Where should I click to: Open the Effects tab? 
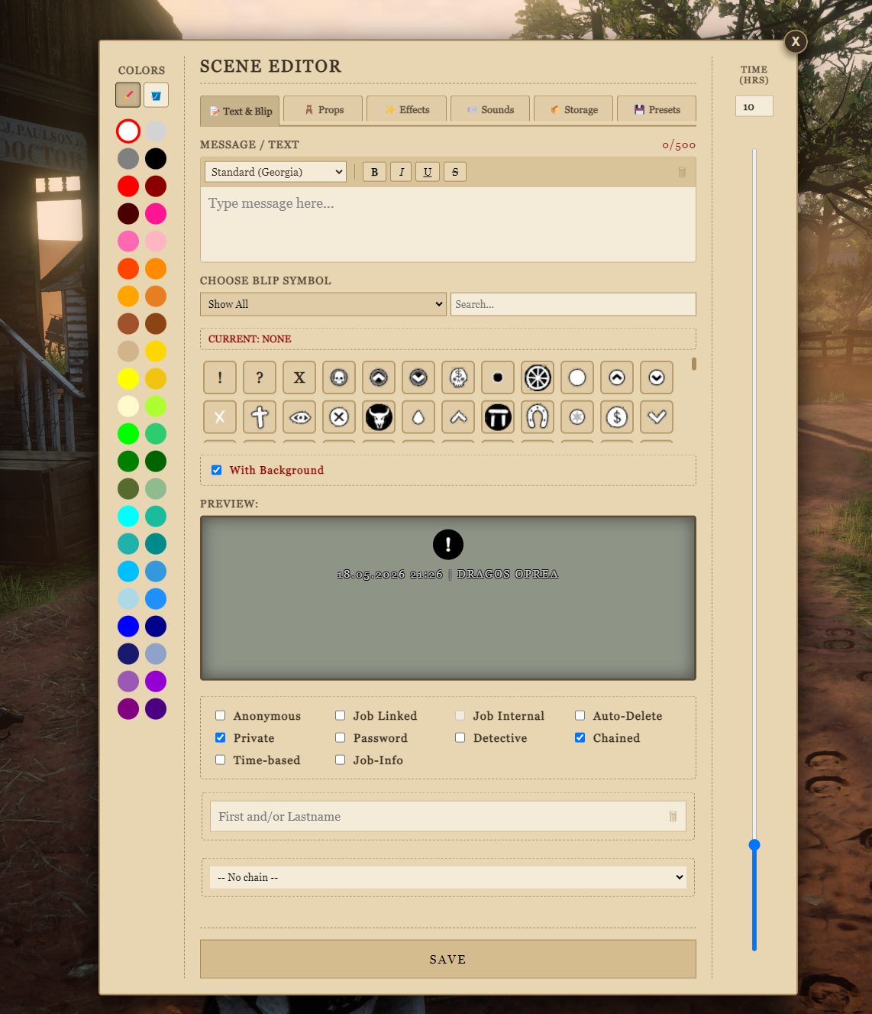tap(407, 109)
